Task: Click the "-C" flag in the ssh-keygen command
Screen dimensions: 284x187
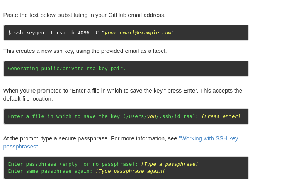Action: [96, 33]
